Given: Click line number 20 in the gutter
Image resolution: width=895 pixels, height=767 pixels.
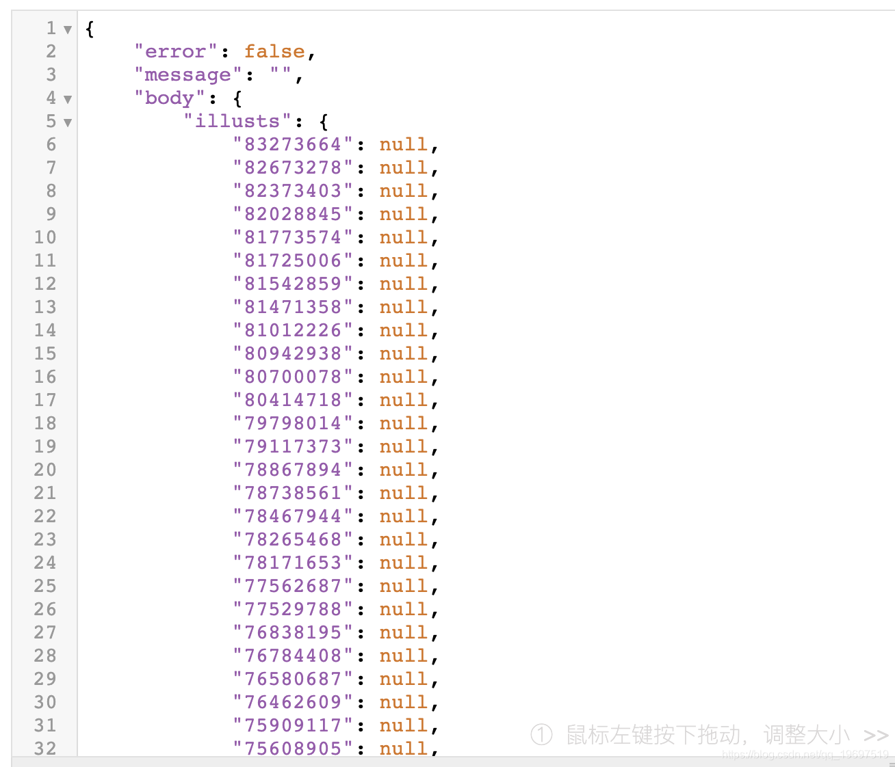Looking at the screenshot, I should coord(45,470).
